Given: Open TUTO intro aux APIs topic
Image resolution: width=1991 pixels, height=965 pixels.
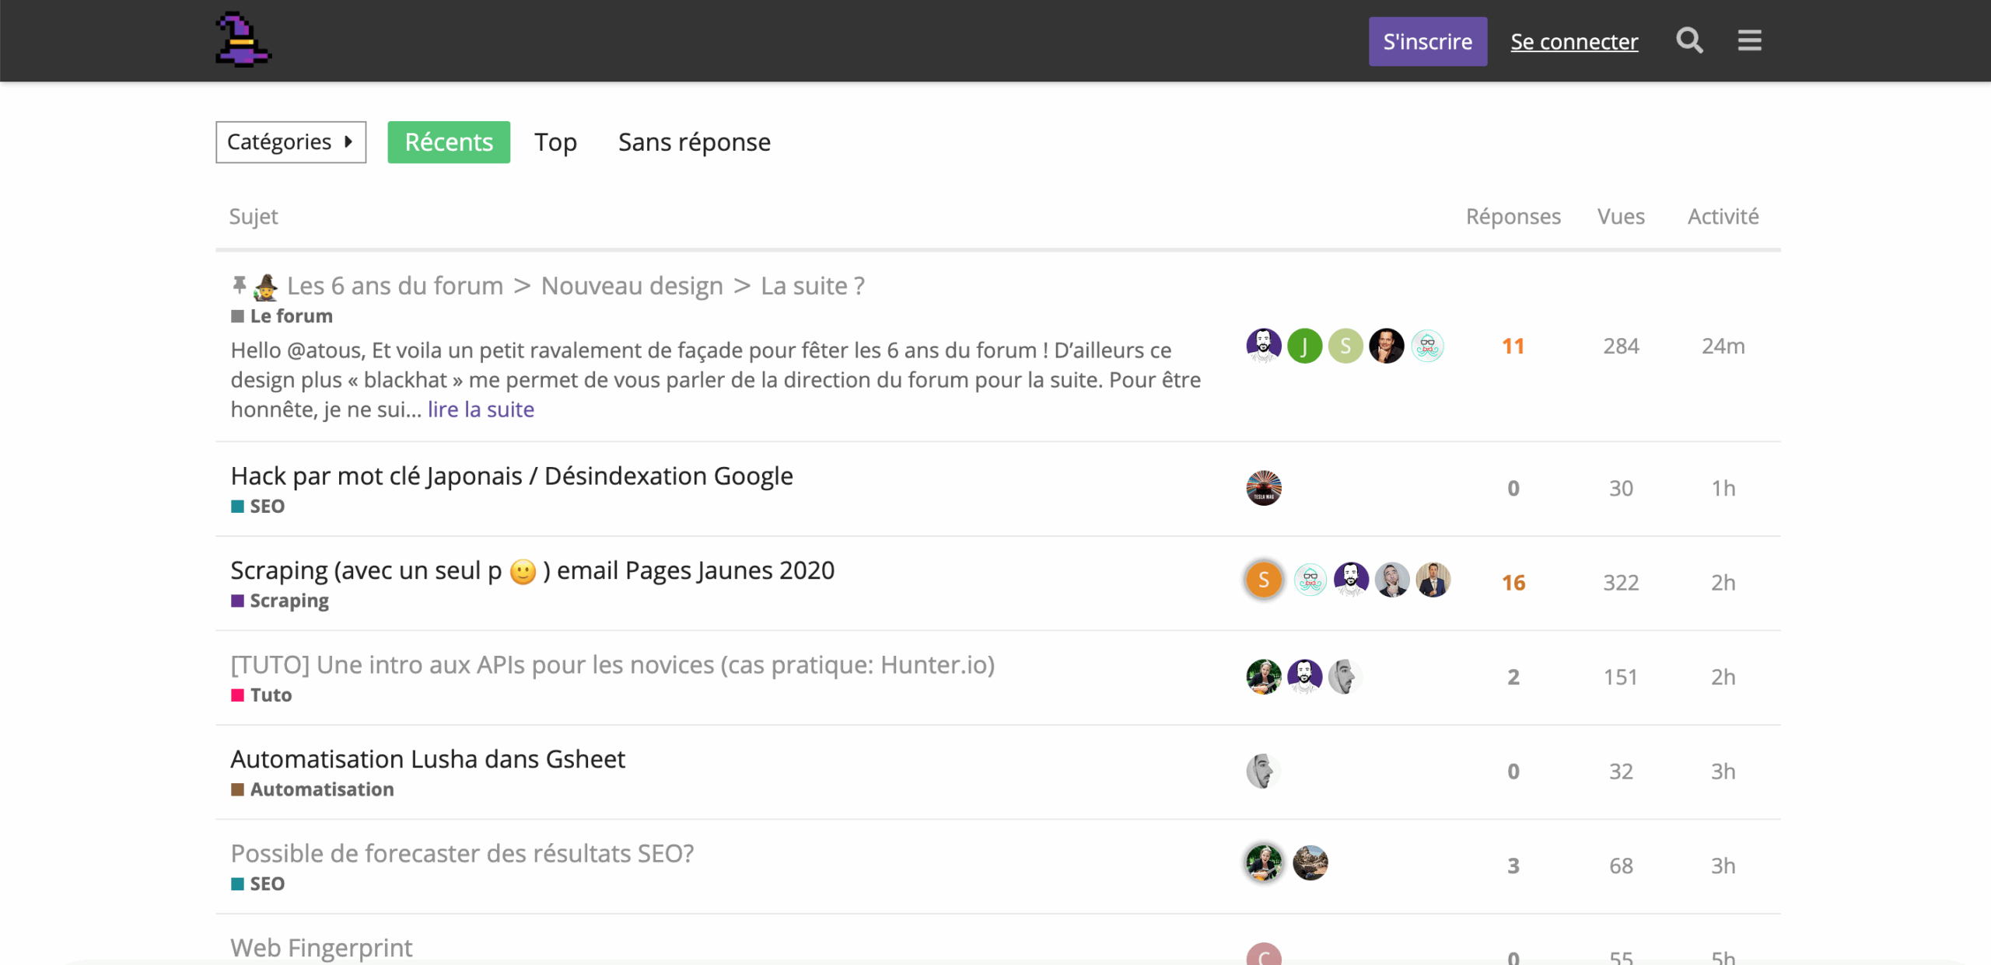Looking at the screenshot, I should (x=613, y=665).
